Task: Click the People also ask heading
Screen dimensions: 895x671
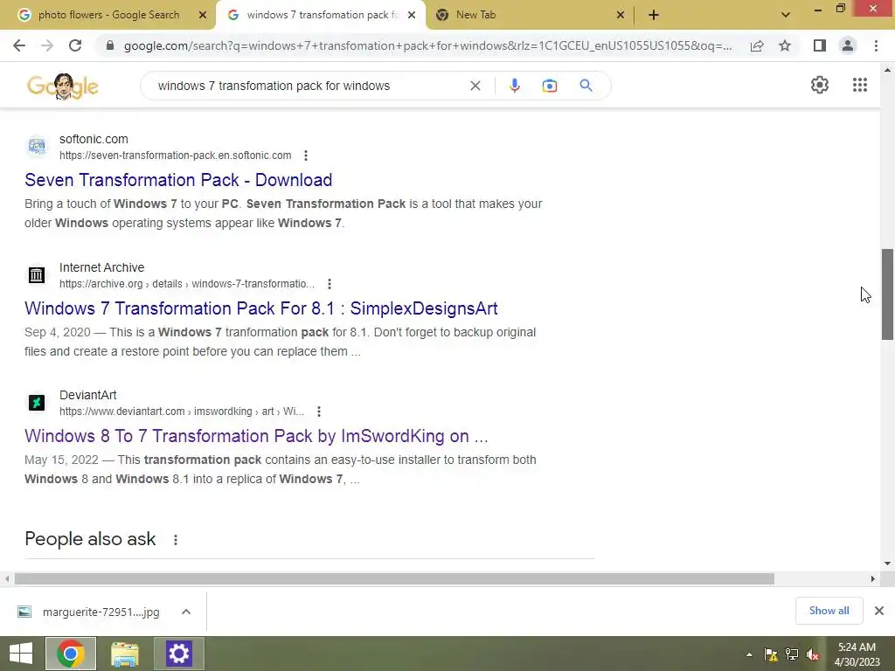Action: [90, 539]
